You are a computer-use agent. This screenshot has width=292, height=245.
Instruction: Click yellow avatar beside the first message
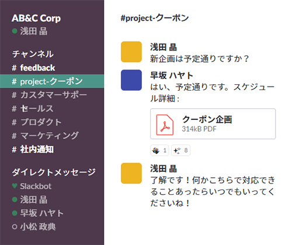pyautogui.click(x=131, y=52)
